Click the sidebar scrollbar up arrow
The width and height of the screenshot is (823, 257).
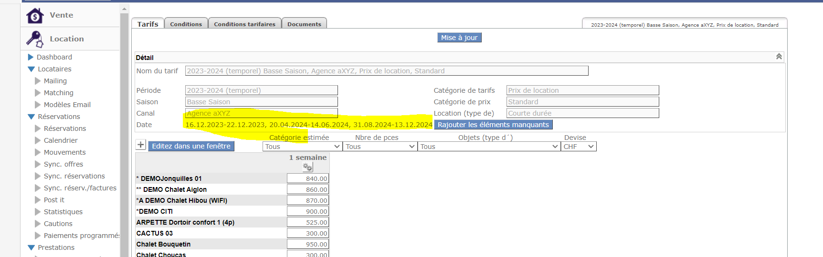124,9
